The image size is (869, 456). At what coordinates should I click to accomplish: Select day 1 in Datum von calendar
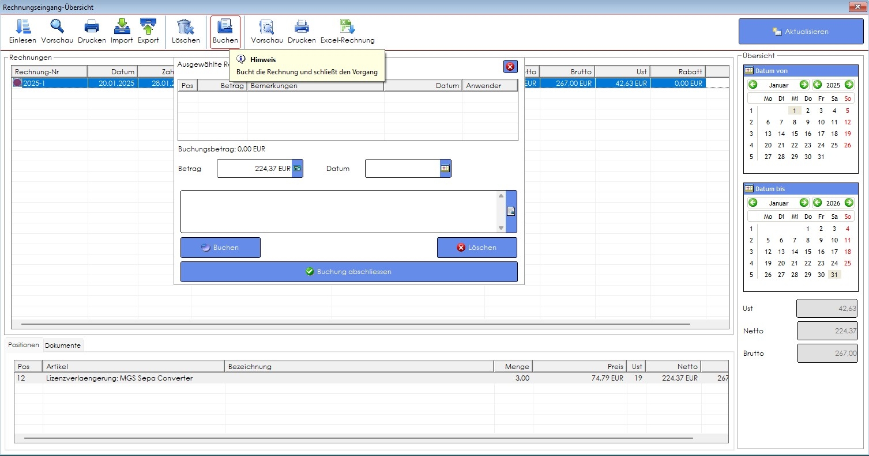[795, 111]
